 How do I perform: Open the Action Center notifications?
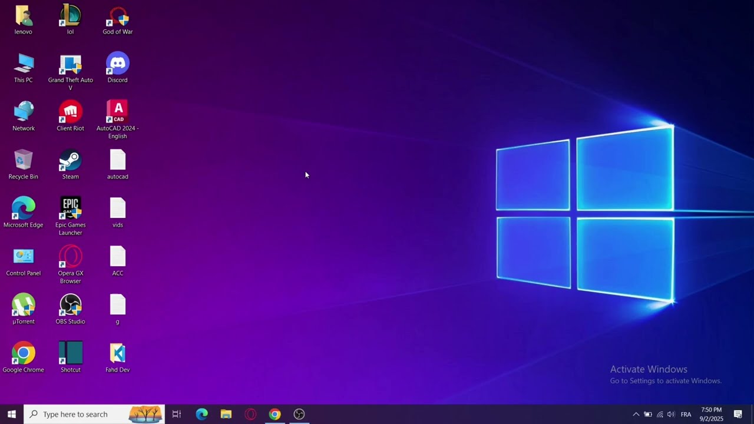tap(738, 414)
